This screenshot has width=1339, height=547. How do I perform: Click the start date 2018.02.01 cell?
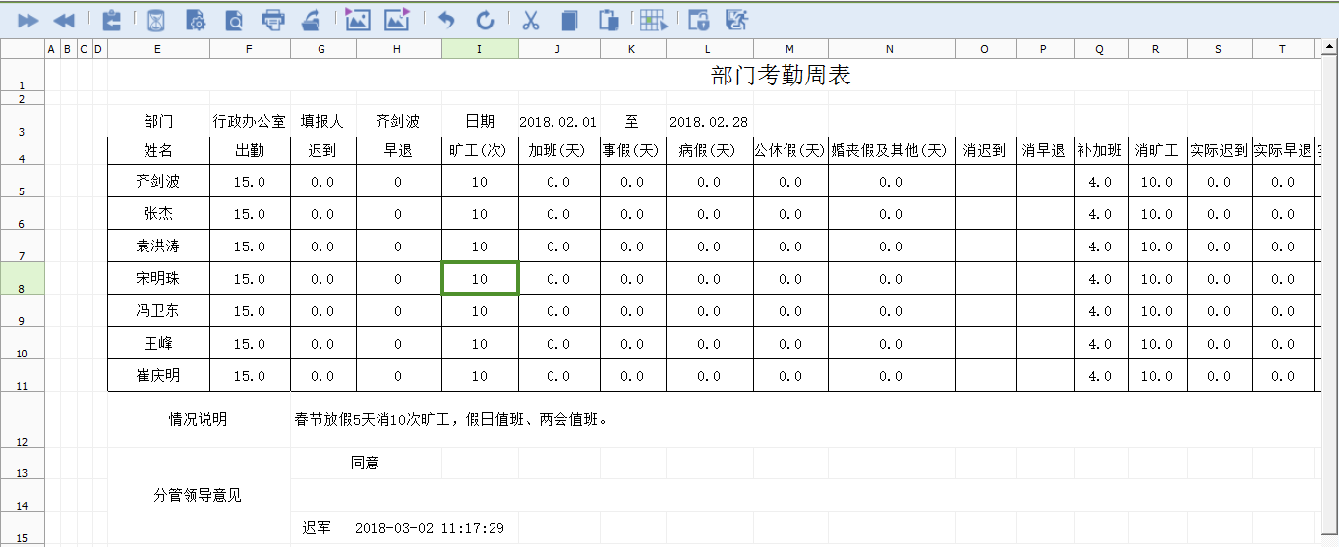[x=557, y=122]
